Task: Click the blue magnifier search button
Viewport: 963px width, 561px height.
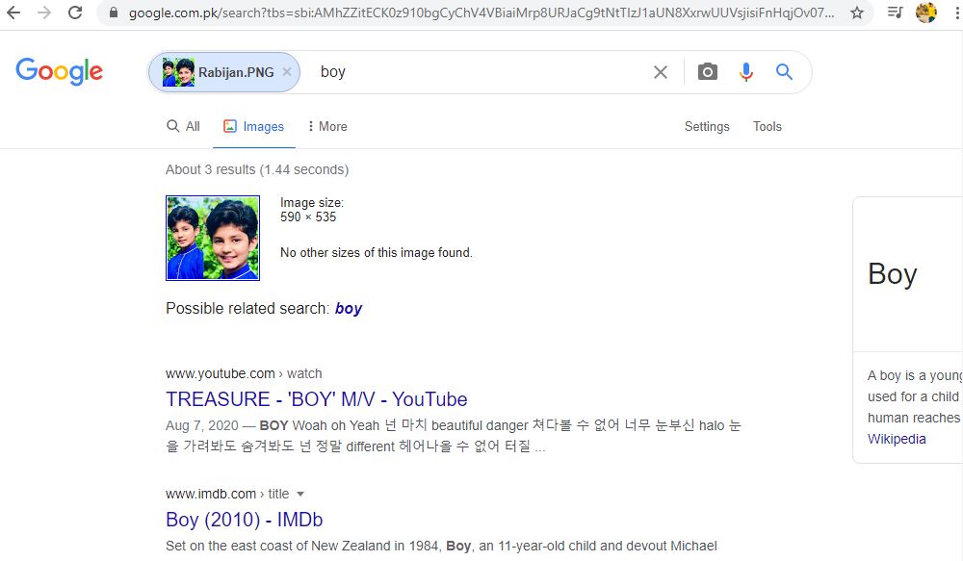Action: 784,72
